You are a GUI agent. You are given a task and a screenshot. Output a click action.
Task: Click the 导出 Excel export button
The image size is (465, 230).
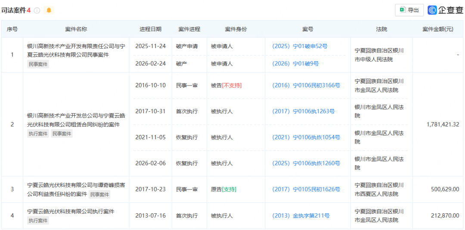409,10
